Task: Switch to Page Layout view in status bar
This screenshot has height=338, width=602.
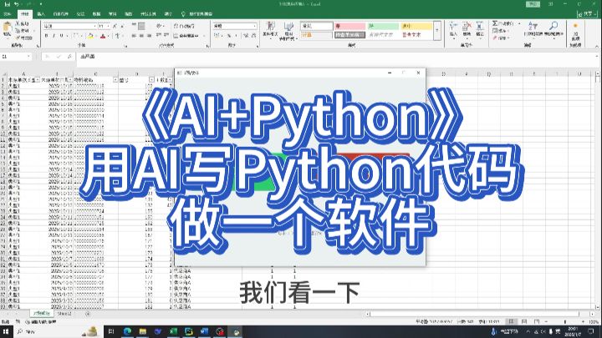Action: [523, 321]
